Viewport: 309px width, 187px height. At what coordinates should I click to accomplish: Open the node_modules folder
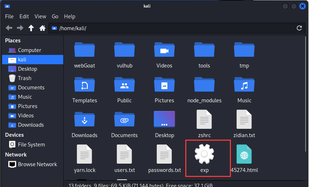click(x=204, y=85)
